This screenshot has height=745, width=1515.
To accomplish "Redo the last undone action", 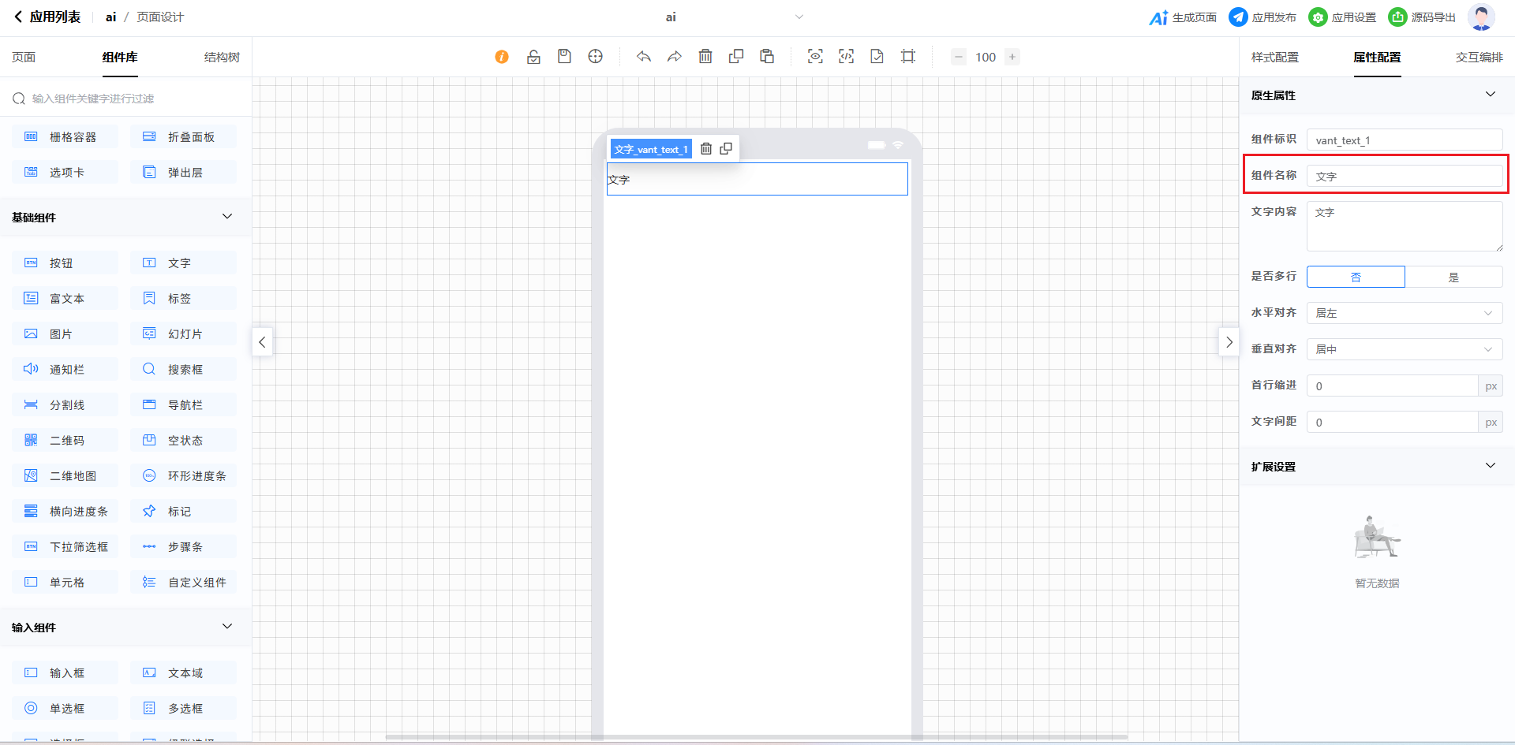I will (675, 57).
